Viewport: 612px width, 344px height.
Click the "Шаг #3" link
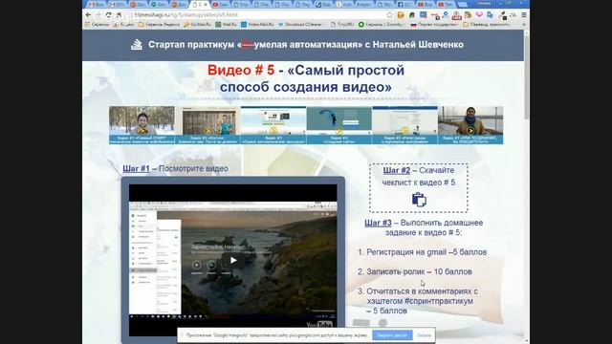click(x=378, y=223)
